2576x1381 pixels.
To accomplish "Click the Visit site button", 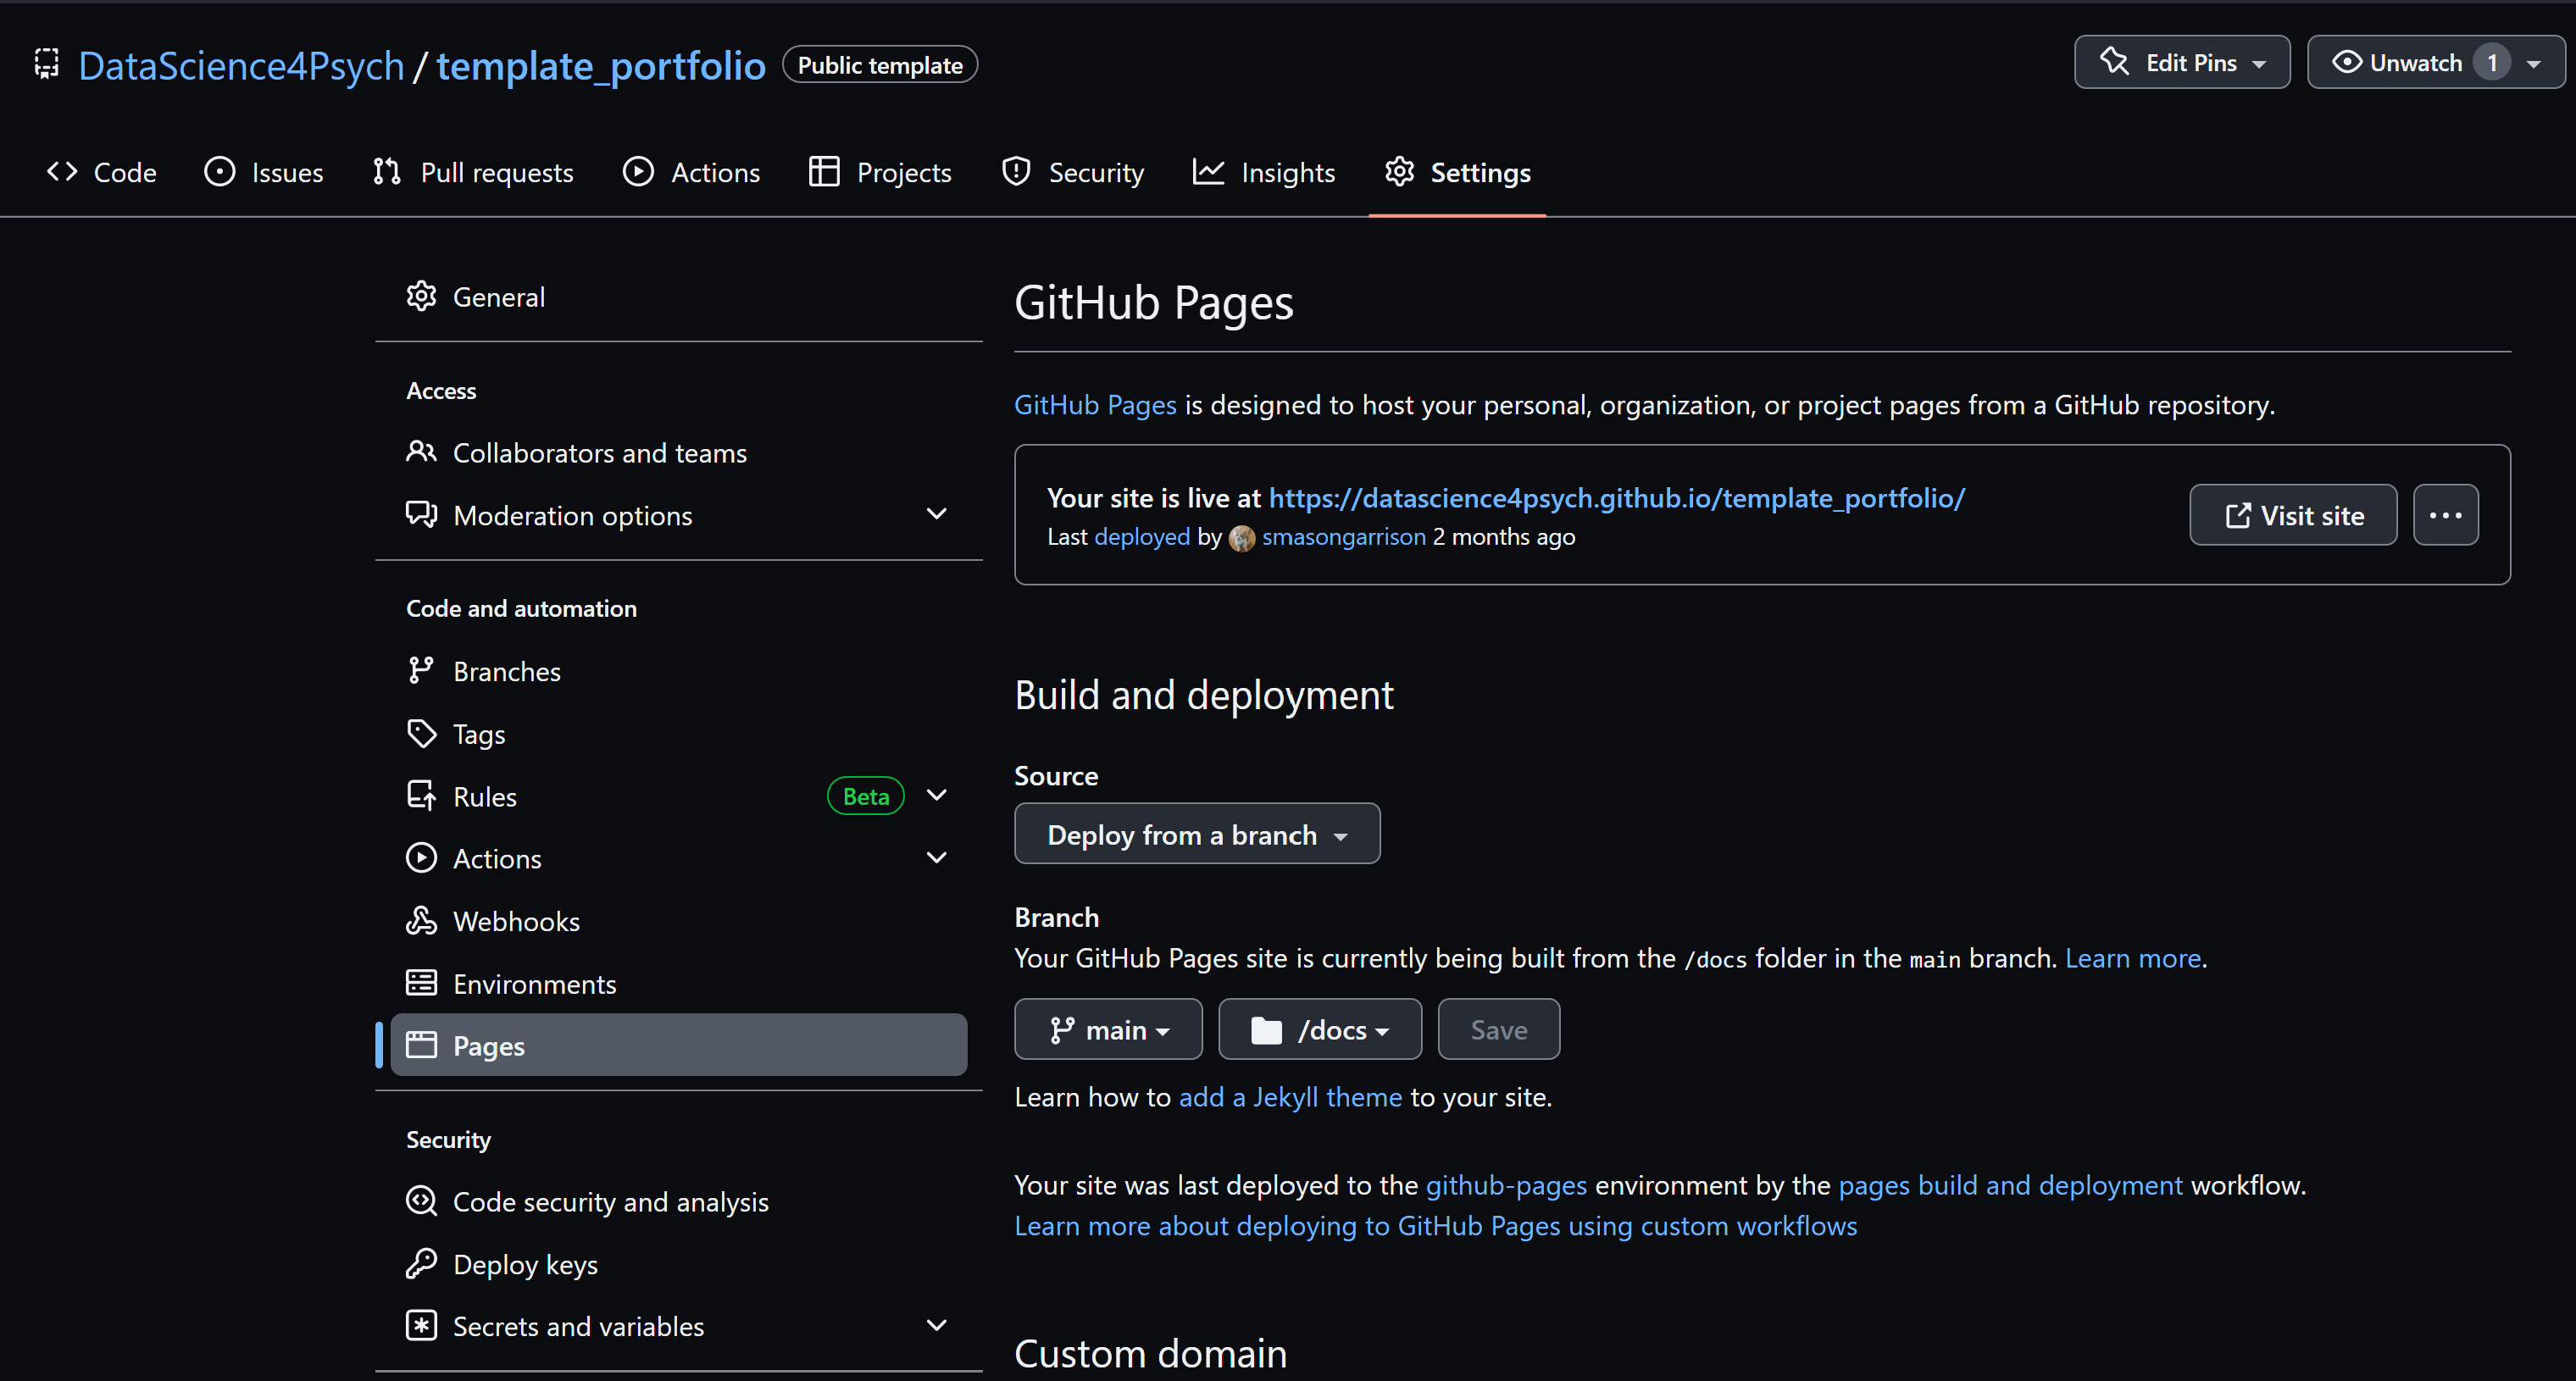I will [x=2293, y=515].
